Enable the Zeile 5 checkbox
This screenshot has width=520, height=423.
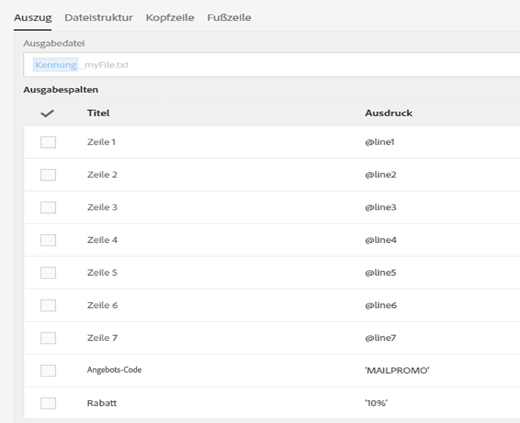click(x=48, y=273)
